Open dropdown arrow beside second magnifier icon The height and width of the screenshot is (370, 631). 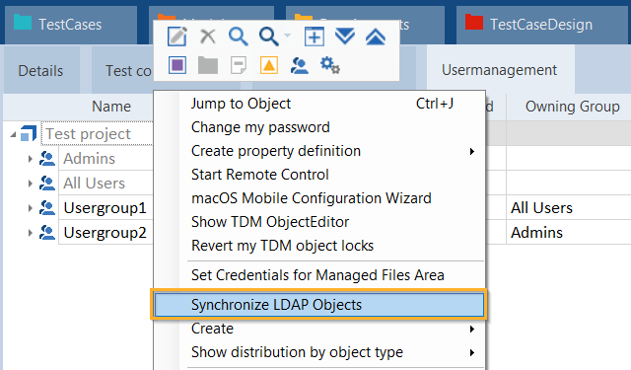point(287,36)
